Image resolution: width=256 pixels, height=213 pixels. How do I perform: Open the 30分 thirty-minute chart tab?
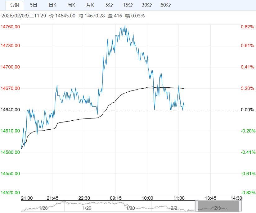147,5
